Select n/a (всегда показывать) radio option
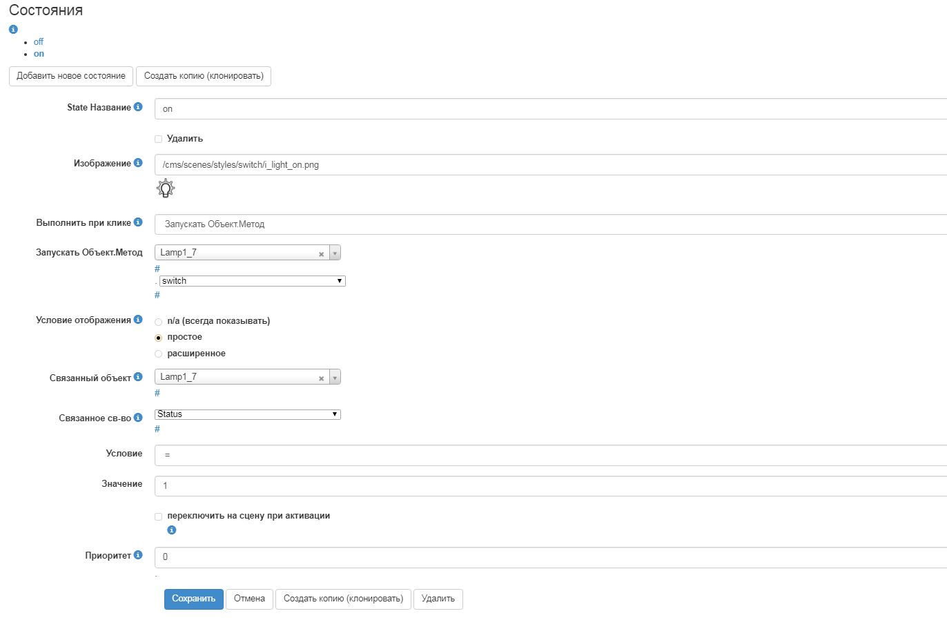The height and width of the screenshot is (618, 947). 159,322
